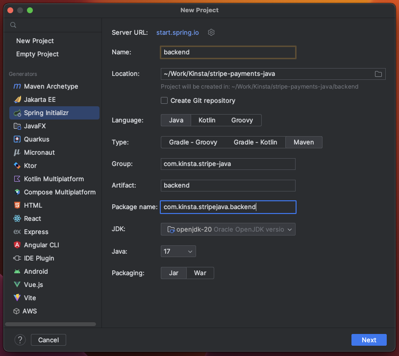
Task: Switch to the Empty Project view
Action: [38, 54]
